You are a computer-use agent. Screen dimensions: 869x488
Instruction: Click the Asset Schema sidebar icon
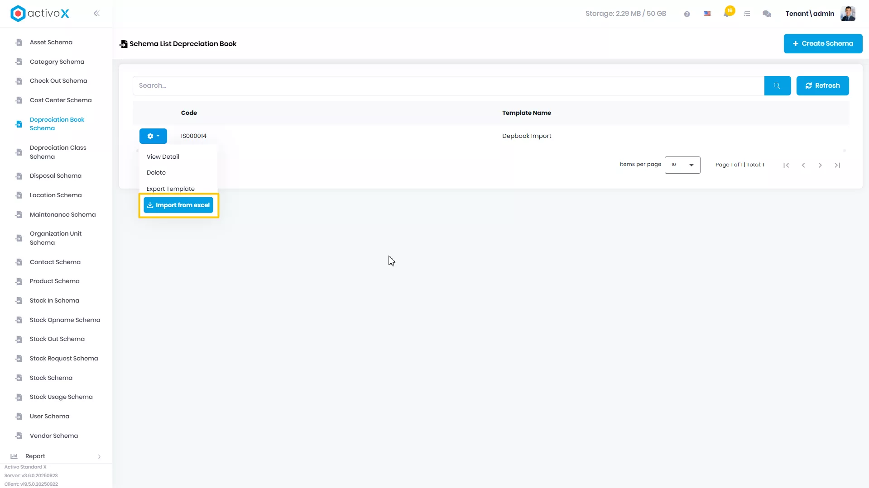(x=19, y=42)
